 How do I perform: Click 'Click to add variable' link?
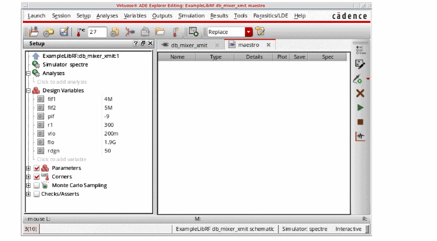61,159
